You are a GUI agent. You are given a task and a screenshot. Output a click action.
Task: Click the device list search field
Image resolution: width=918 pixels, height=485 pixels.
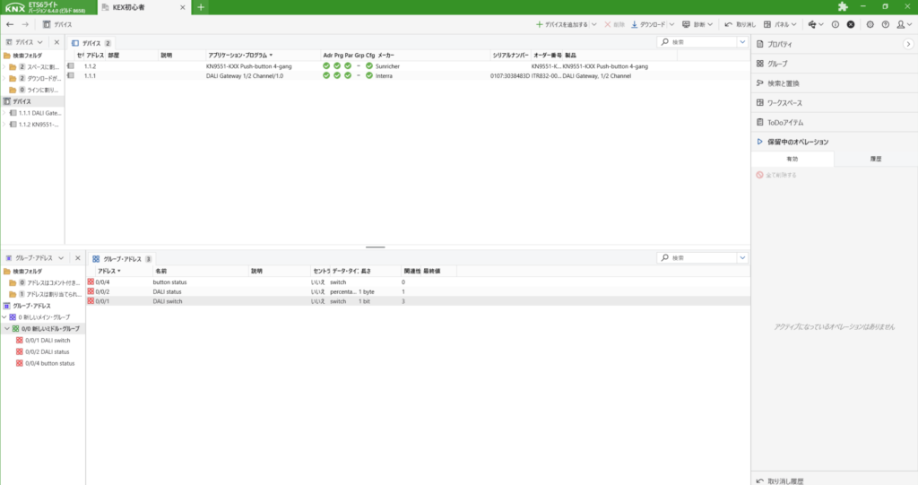pyautogui.click(x=697, y=42)
